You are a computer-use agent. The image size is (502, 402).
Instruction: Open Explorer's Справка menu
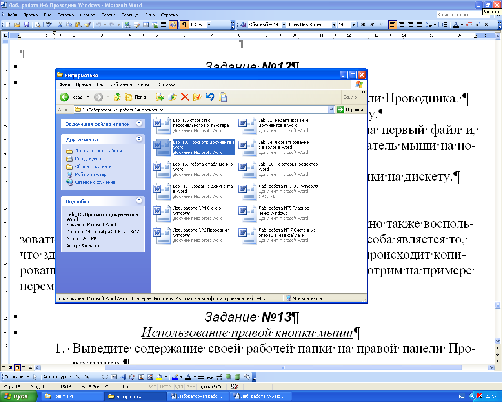pyautogui.click(x=167, y=84)
